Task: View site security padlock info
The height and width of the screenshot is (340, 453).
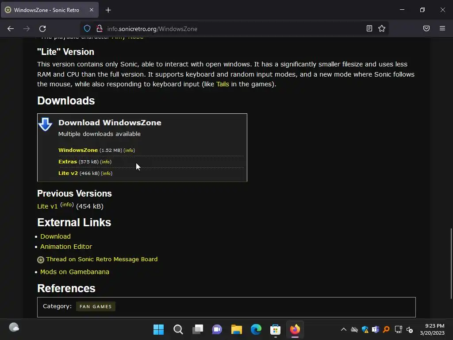Action: coord(100,29)
